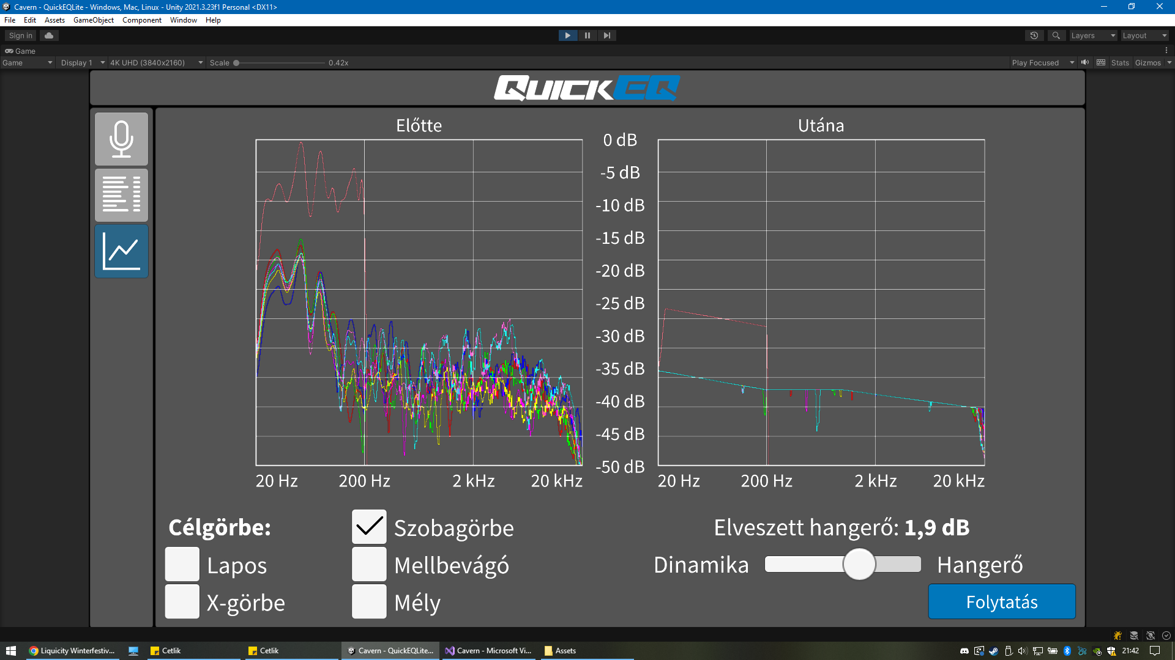The image size is (1175, 660).
Task: Enable the X-görbe checkbox
Action: 182,601
